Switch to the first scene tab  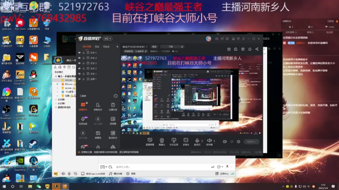(87, 46)
